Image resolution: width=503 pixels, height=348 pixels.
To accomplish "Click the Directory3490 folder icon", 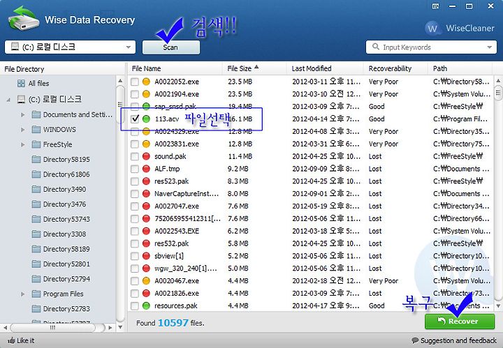I will (36, 189).
